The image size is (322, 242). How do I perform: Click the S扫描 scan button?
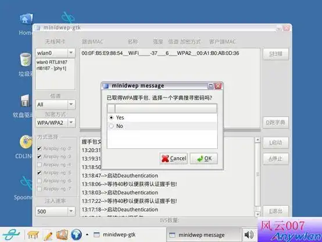(276, 54)
